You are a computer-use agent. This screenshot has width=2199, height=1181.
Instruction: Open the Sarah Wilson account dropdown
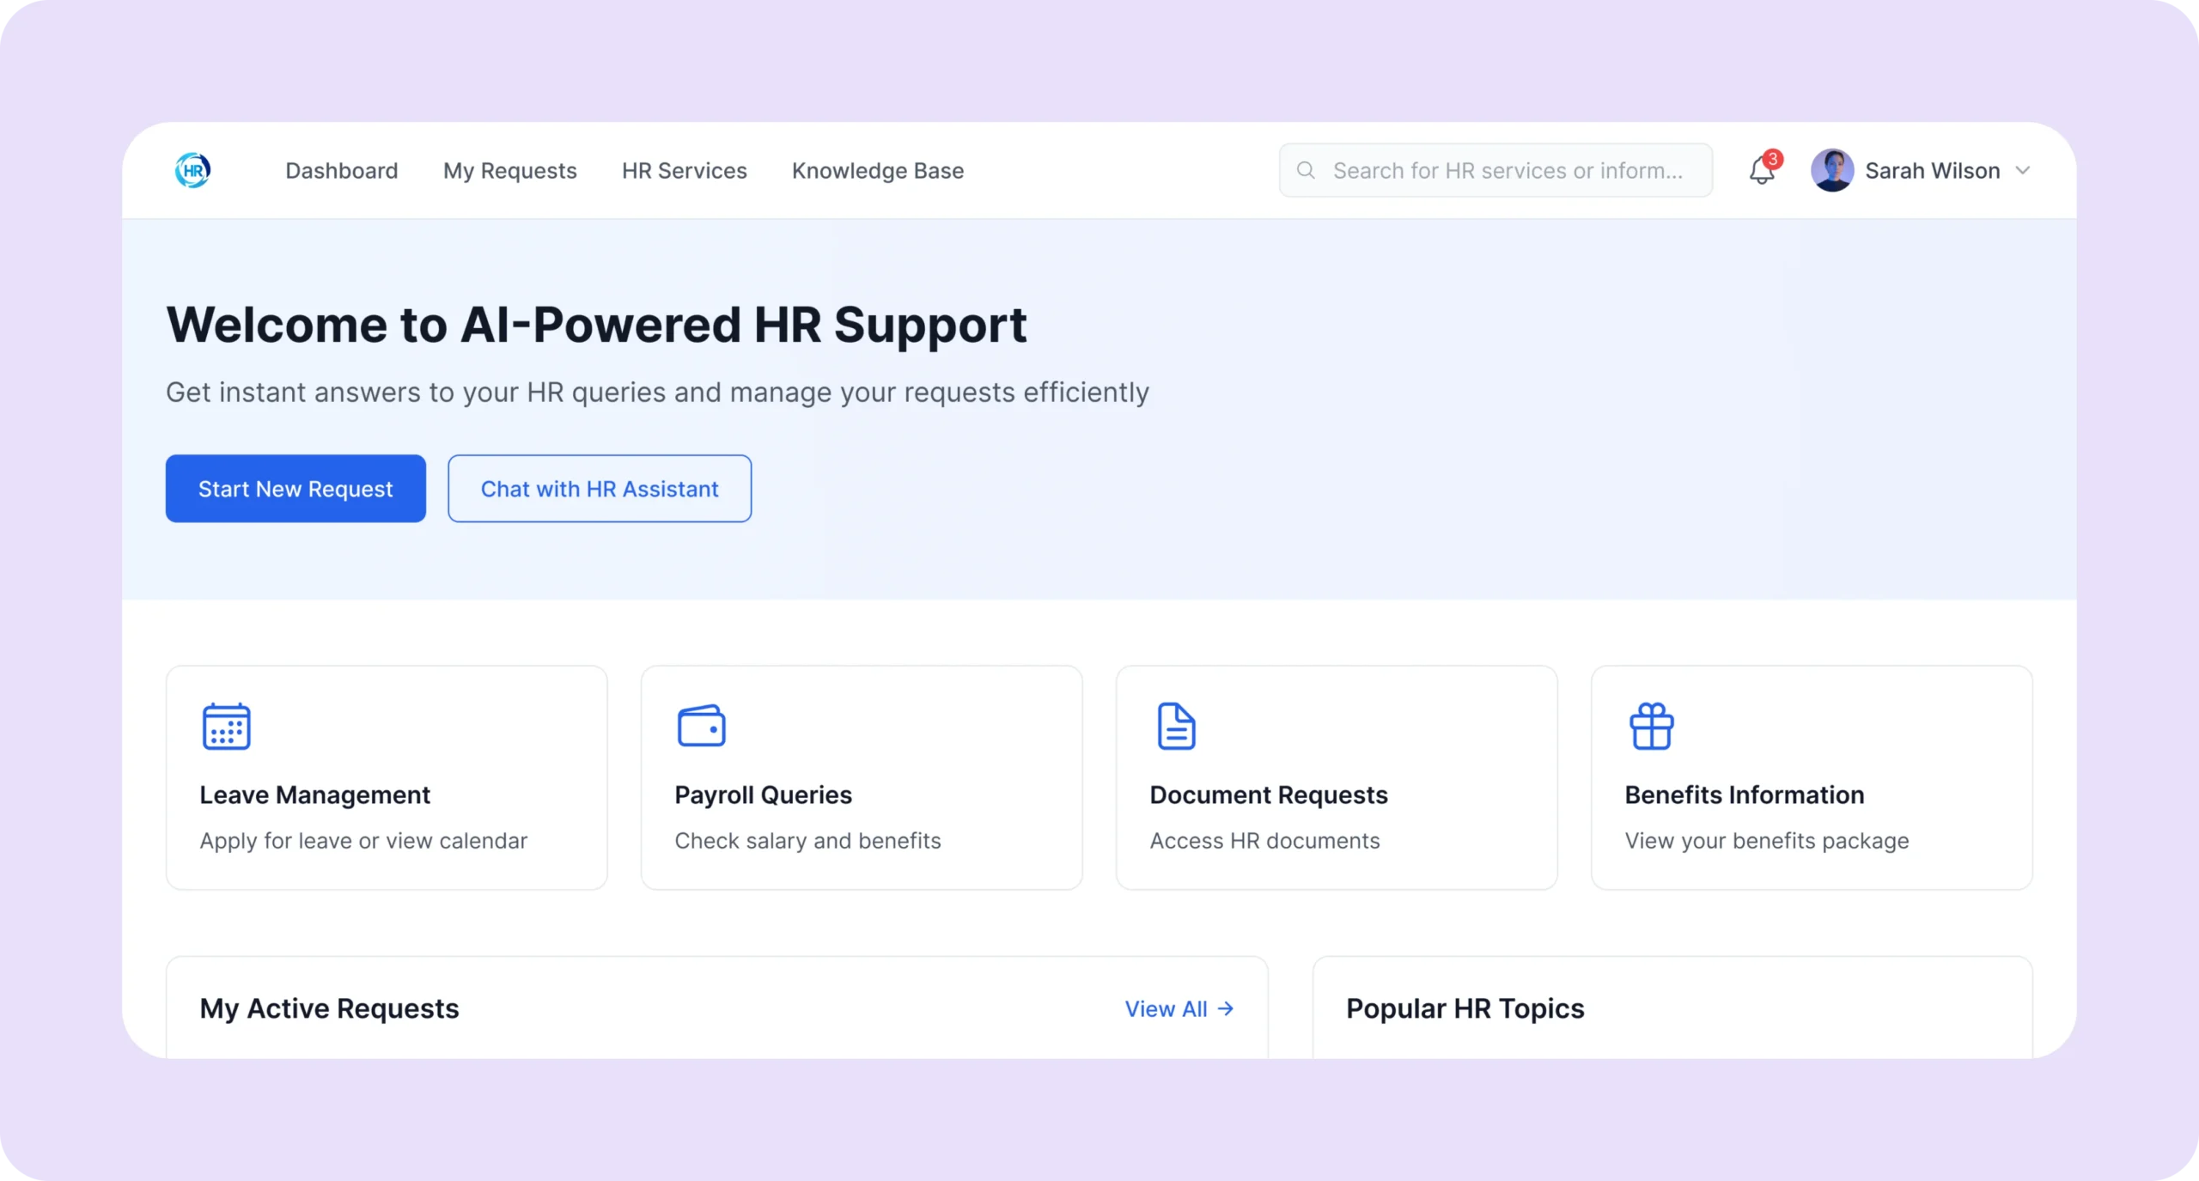[1932, 170]
